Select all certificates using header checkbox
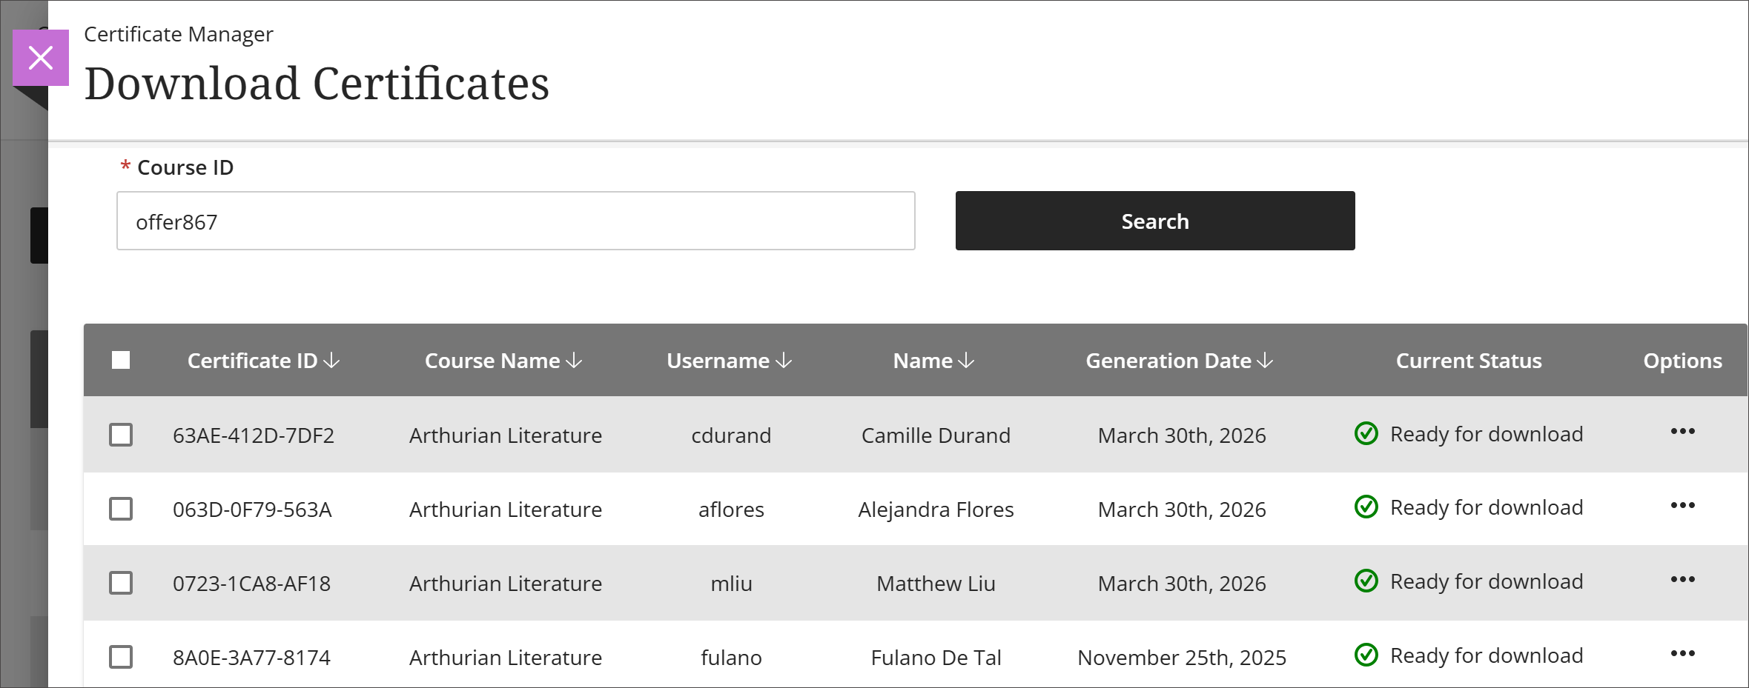Image resolution: width=1749 pixels, height=688 pixels. tap(122, 359)
